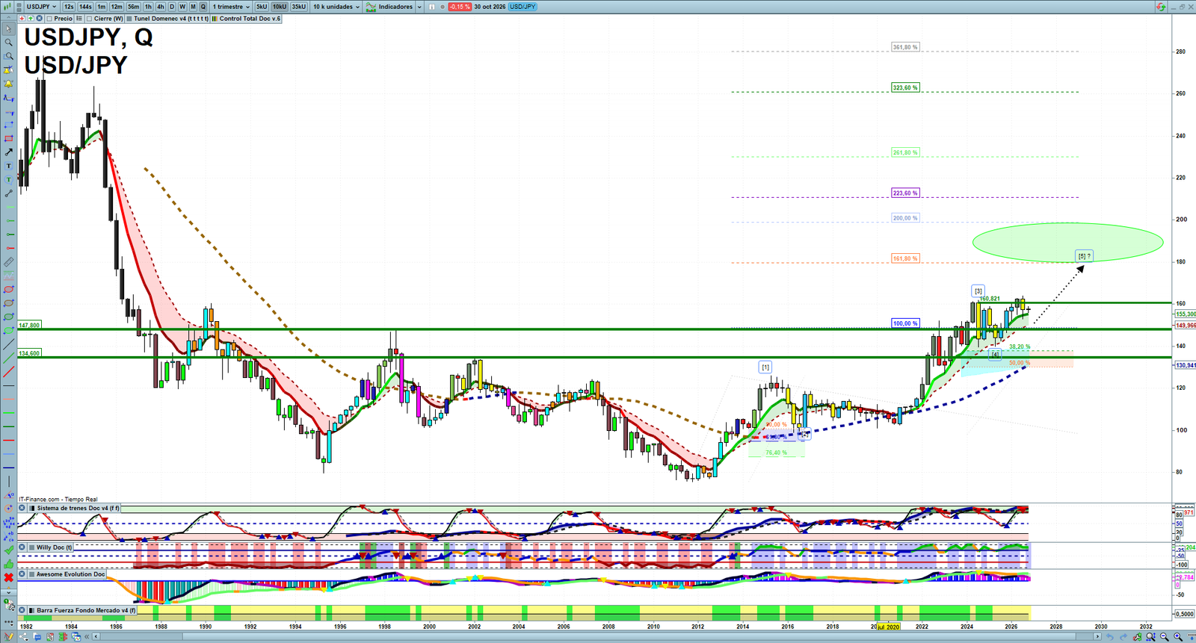Screen dimensions: 1196x643
Task: Toggle the Cierre (W) checkbox
Action: point(89,19)
